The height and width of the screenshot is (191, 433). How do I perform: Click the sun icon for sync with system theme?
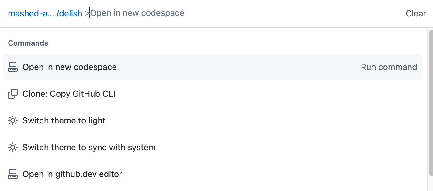tap(12, 147)
